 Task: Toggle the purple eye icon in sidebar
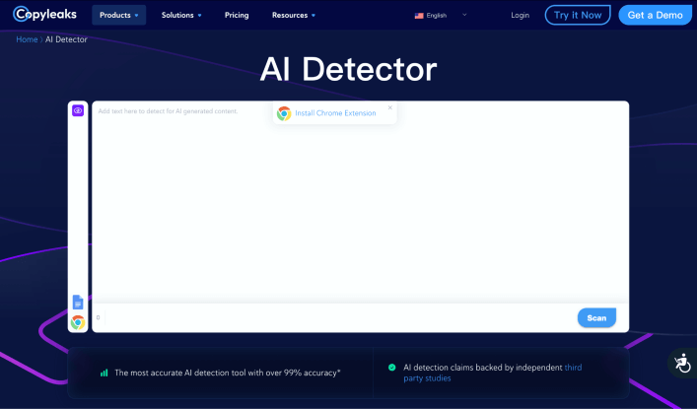(78, 110)
